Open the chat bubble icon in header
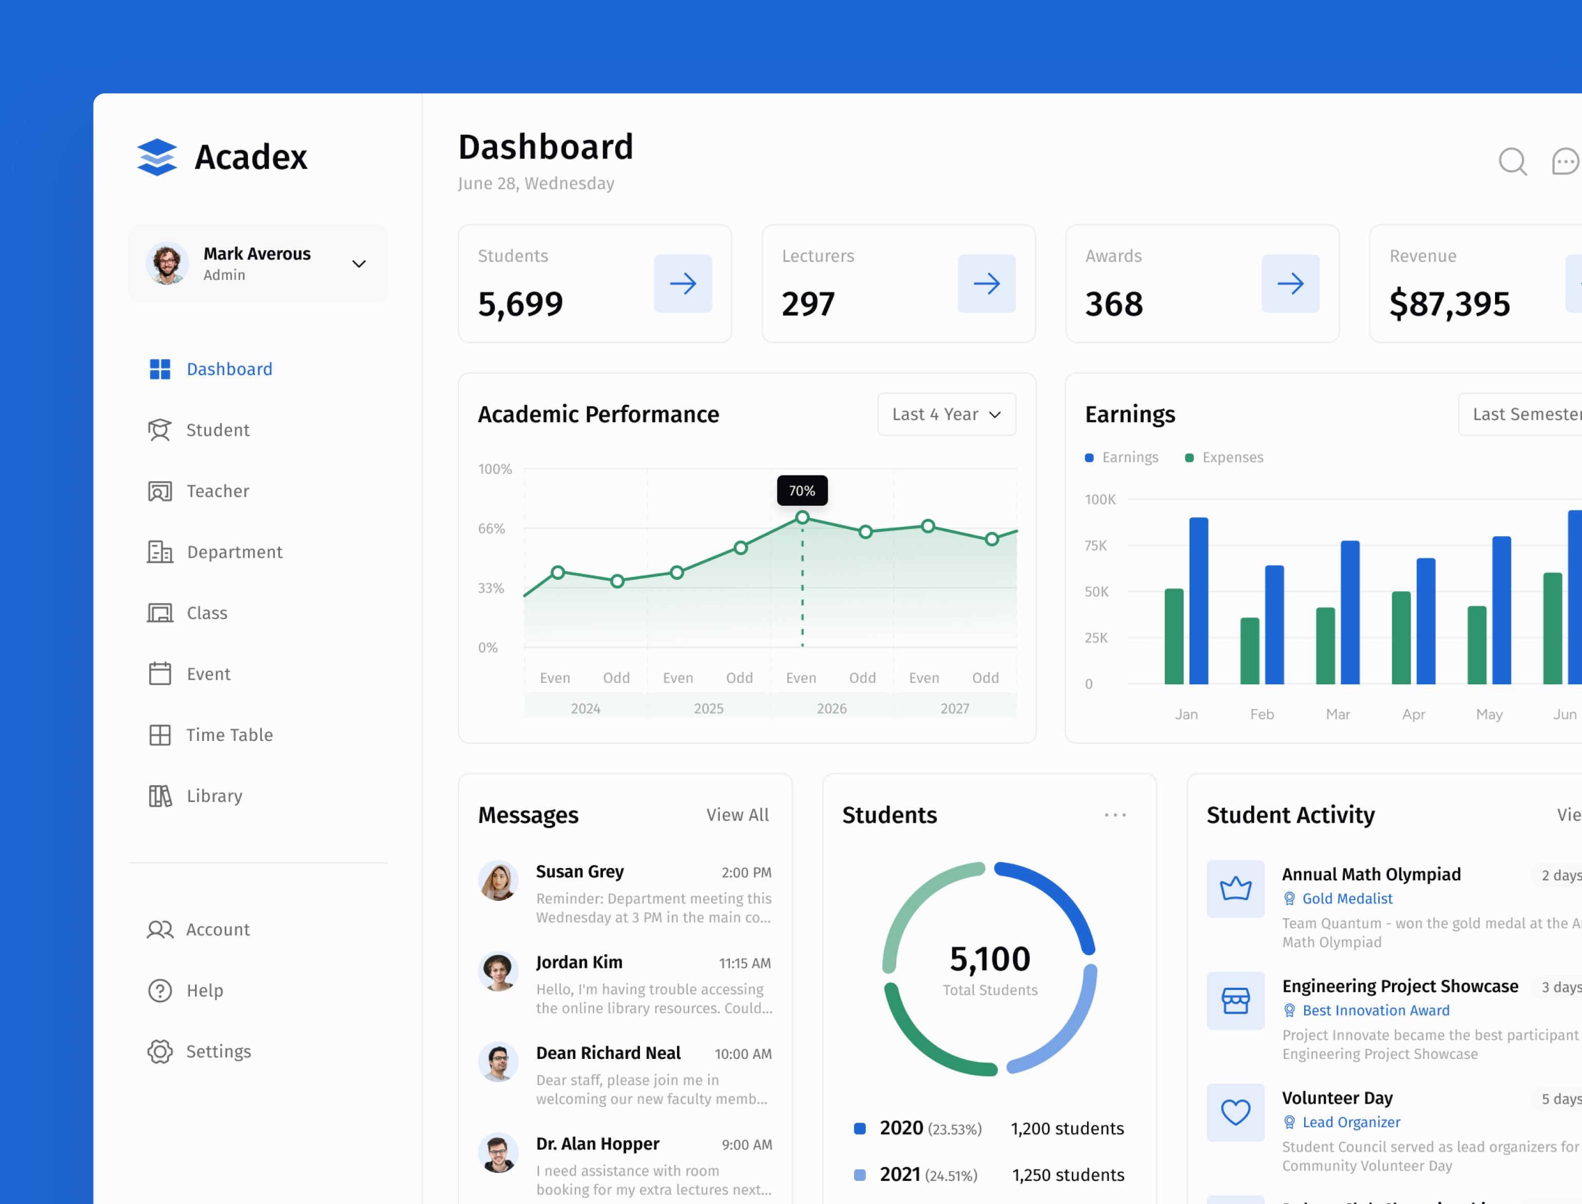Viewport: 1582px width, 1204px height. 1565,161
